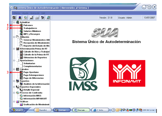Viewport: 162px width, 116px height.
Task: Click the Proceso de Confronta label
Action: point(31,93)
